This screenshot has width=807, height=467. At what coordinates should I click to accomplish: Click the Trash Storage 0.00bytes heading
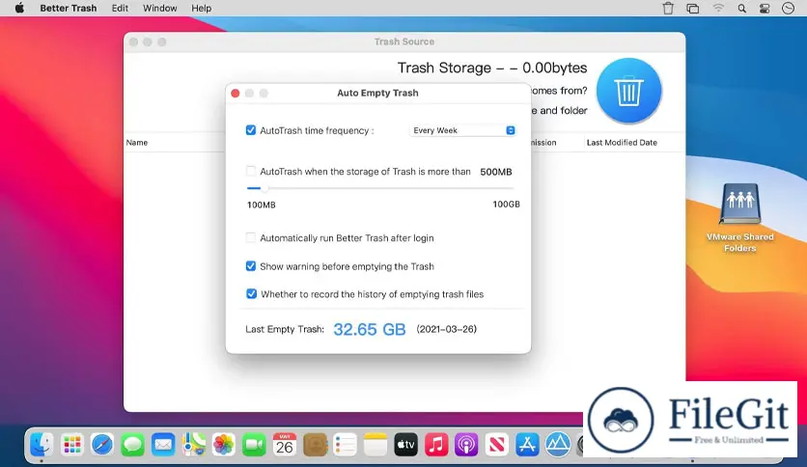click(x=492, y=68)
